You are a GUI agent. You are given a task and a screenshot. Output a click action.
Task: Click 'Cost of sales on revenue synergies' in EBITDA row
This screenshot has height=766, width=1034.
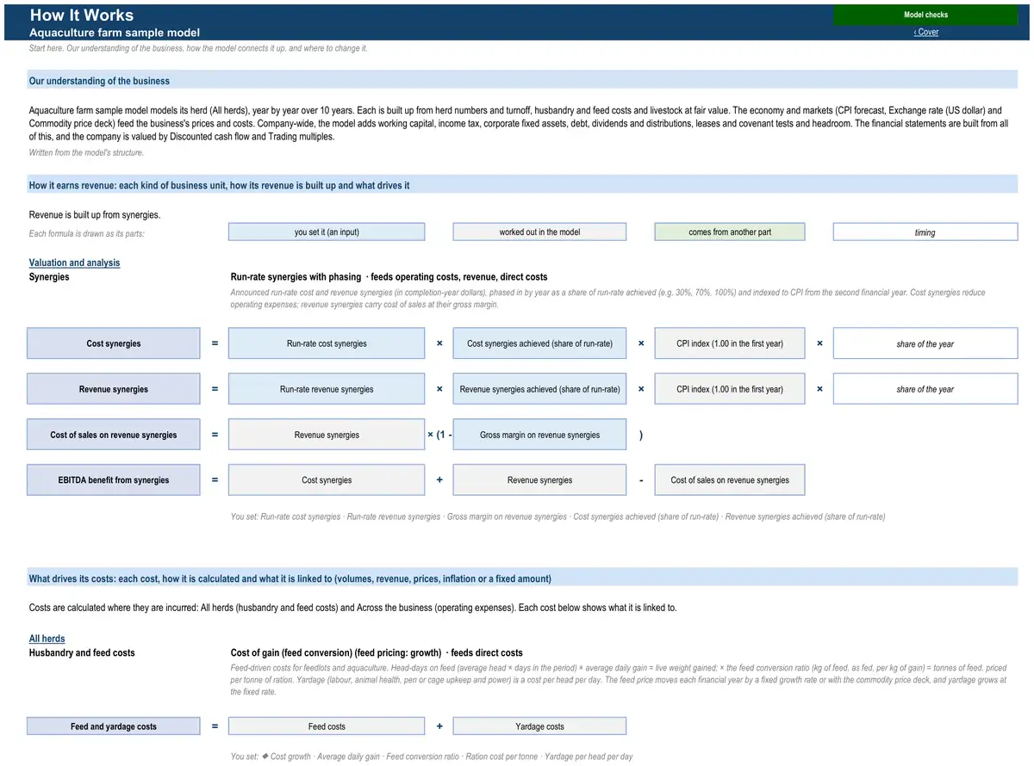coord(730,480)
